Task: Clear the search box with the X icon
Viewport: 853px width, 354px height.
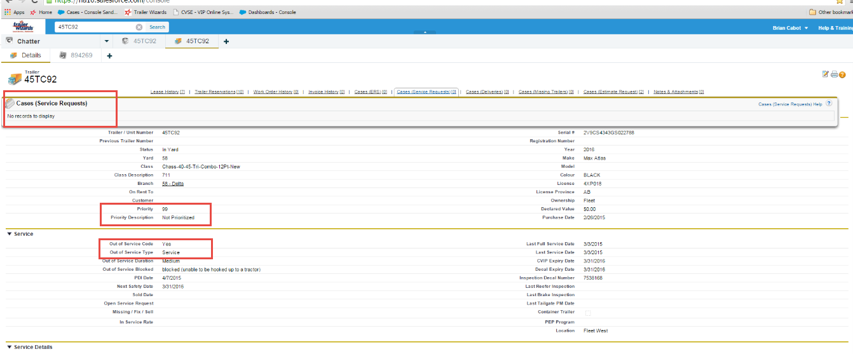Action: click(139, 27)
